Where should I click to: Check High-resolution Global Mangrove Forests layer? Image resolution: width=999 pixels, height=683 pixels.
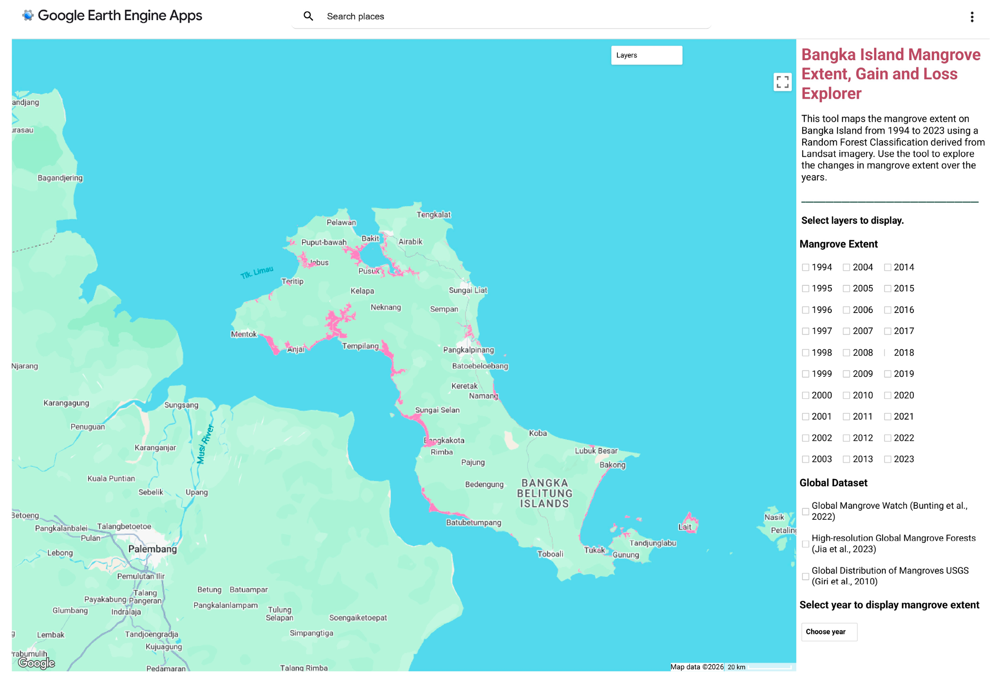coord(805,544)
